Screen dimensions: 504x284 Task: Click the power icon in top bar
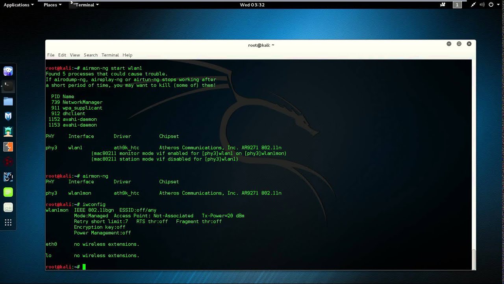click(x=491, y=5)
